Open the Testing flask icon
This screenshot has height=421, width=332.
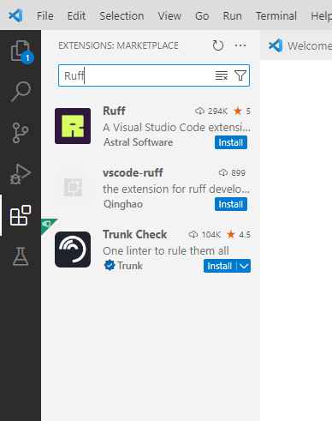pyautogui.click(x=21, y=256)
